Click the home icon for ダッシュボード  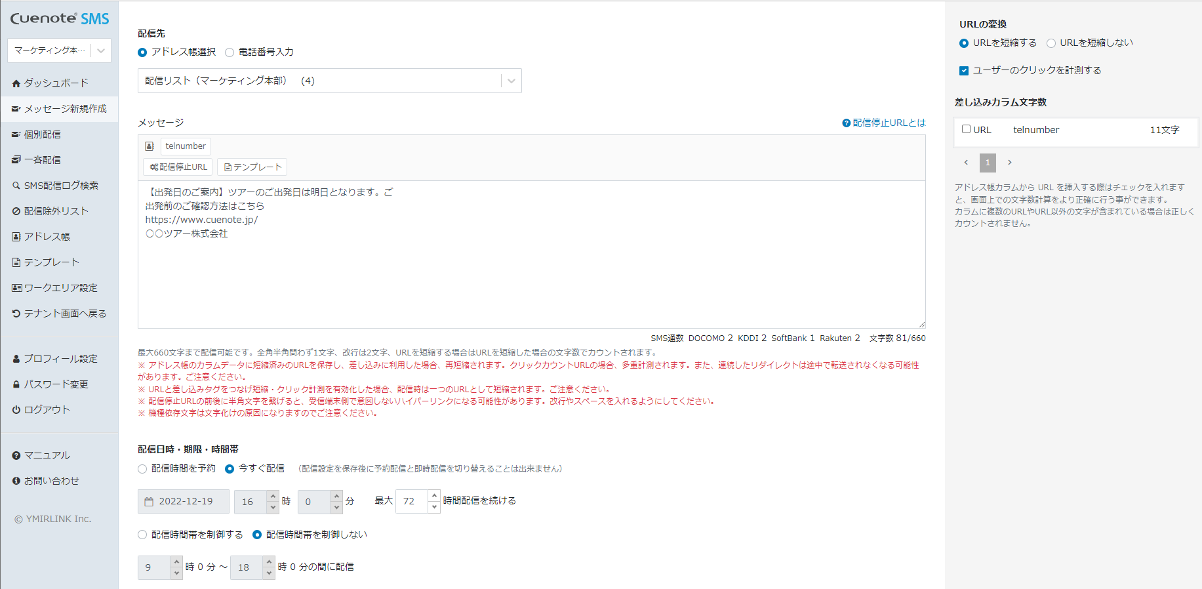(x=16, y=83)
